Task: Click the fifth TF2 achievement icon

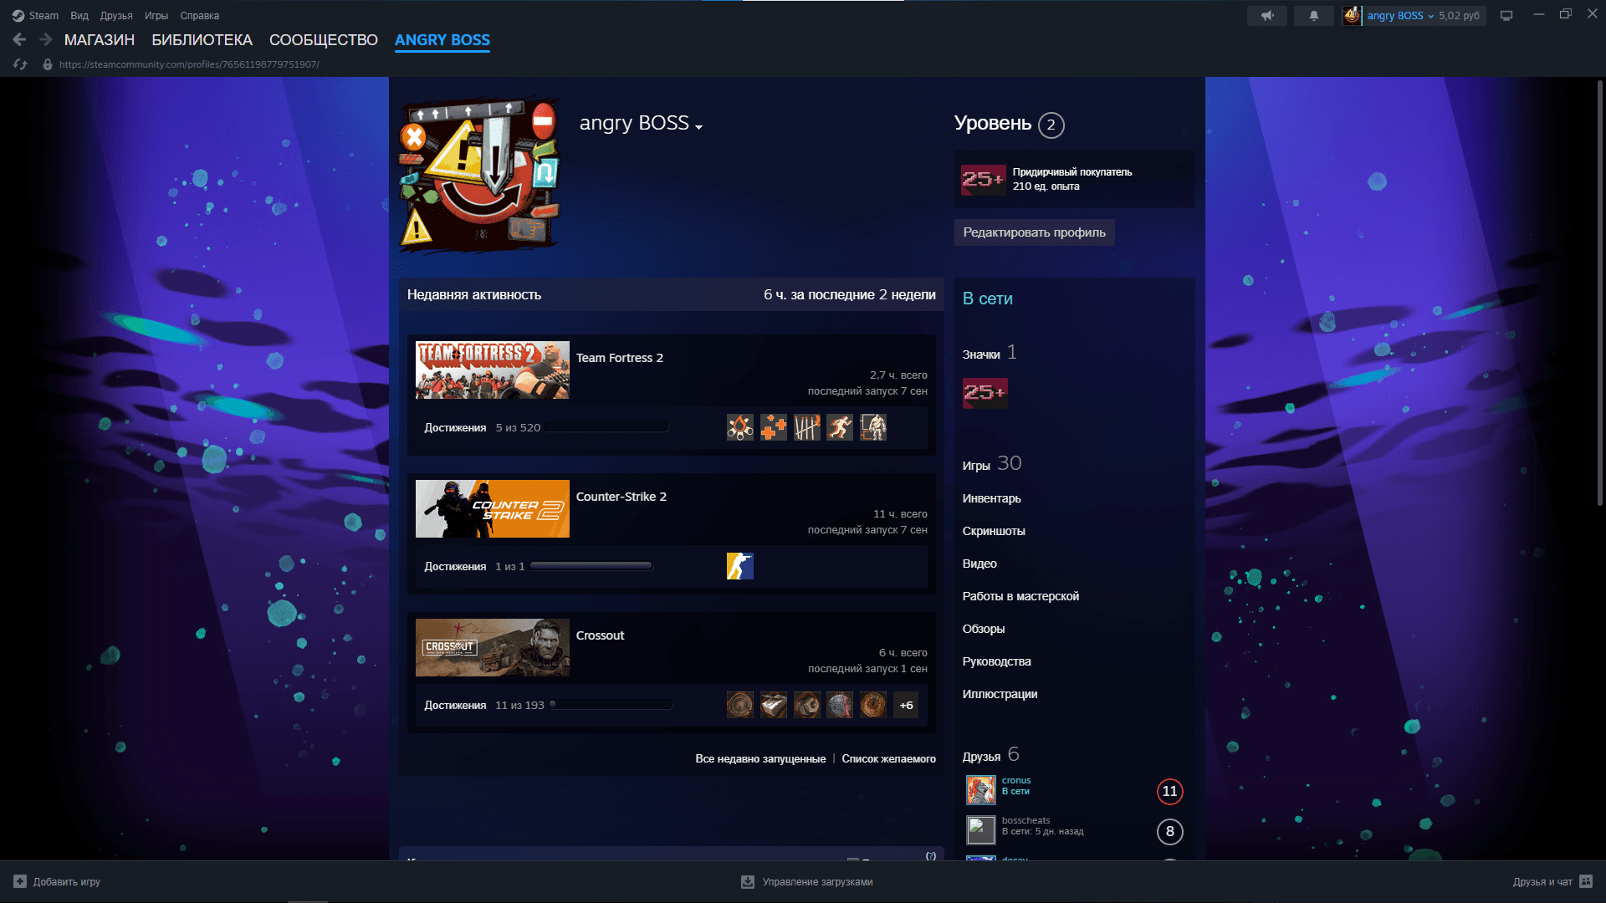Action: 873,427
